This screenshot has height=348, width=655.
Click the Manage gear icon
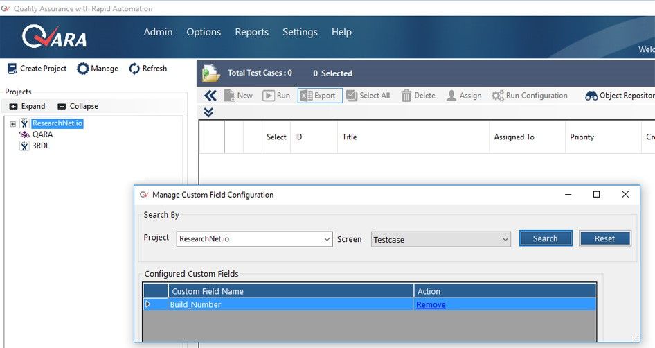[x=82, y=69]
